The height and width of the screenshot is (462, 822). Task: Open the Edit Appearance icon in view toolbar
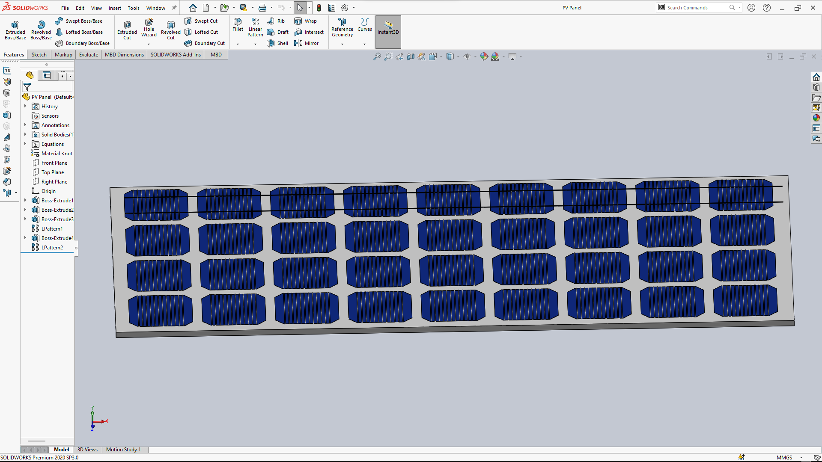tap(484, 56)
